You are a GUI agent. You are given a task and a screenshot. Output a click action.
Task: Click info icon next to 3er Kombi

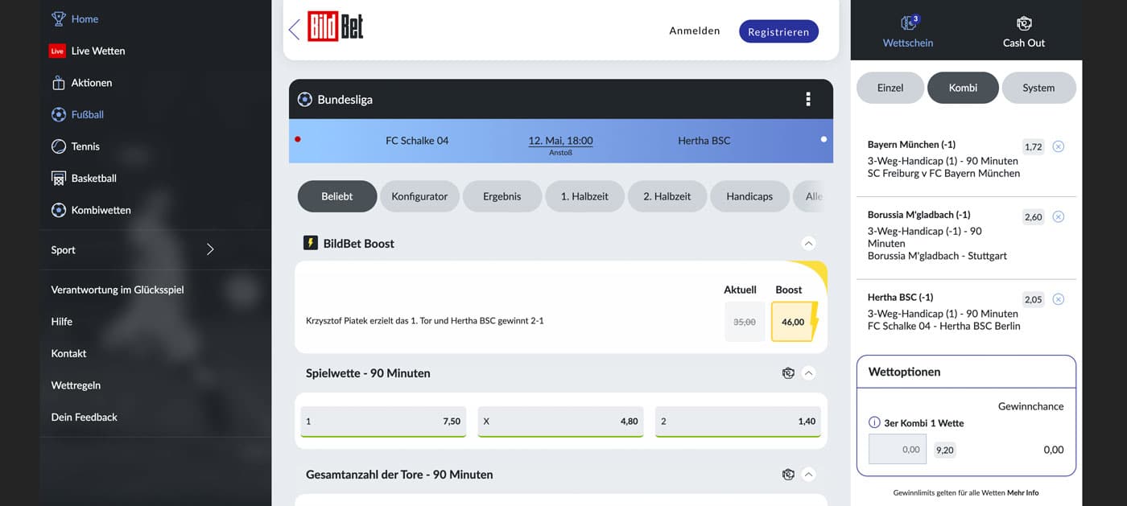874,422
